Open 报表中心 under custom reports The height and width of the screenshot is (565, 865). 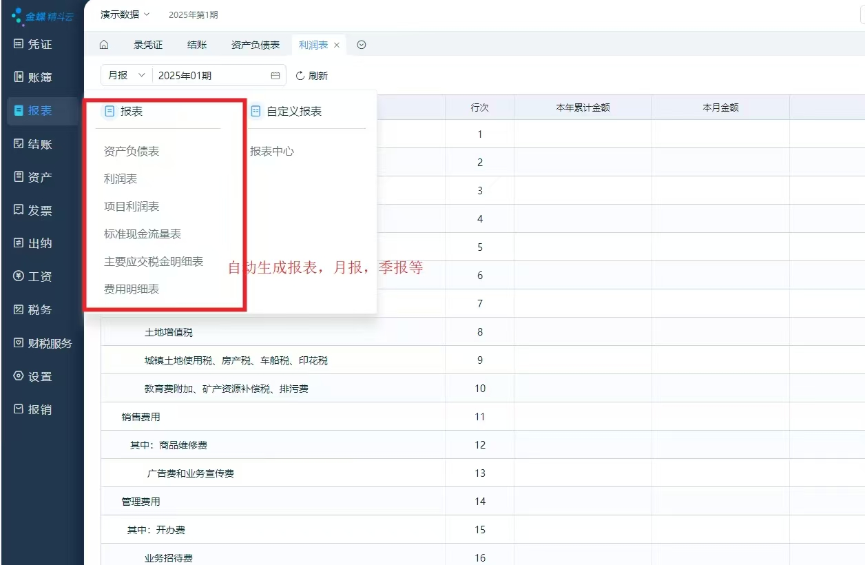pyautogui.click(x=272, y=151)
